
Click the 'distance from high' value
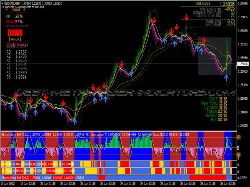click(x=232, y=12)
